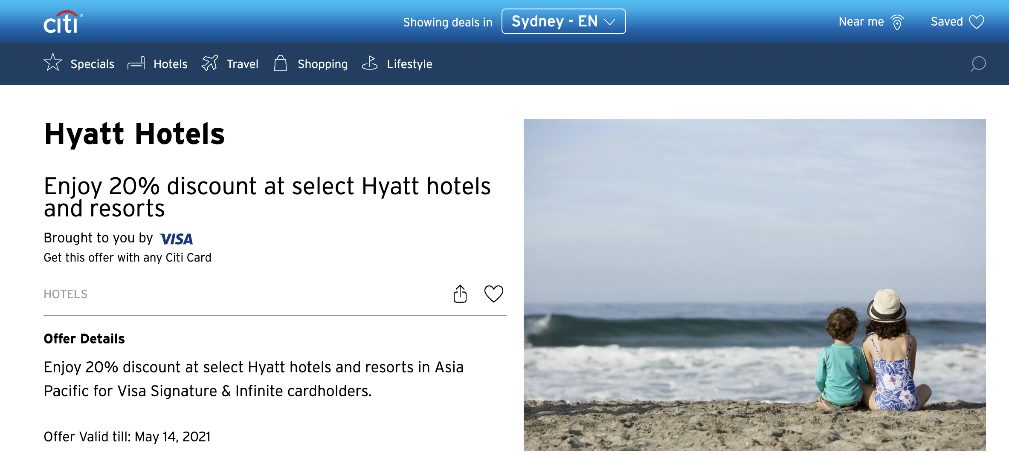Click the beach photo of two children
The height and width of the screenshot is (455, 1009).
coord(754,285)
